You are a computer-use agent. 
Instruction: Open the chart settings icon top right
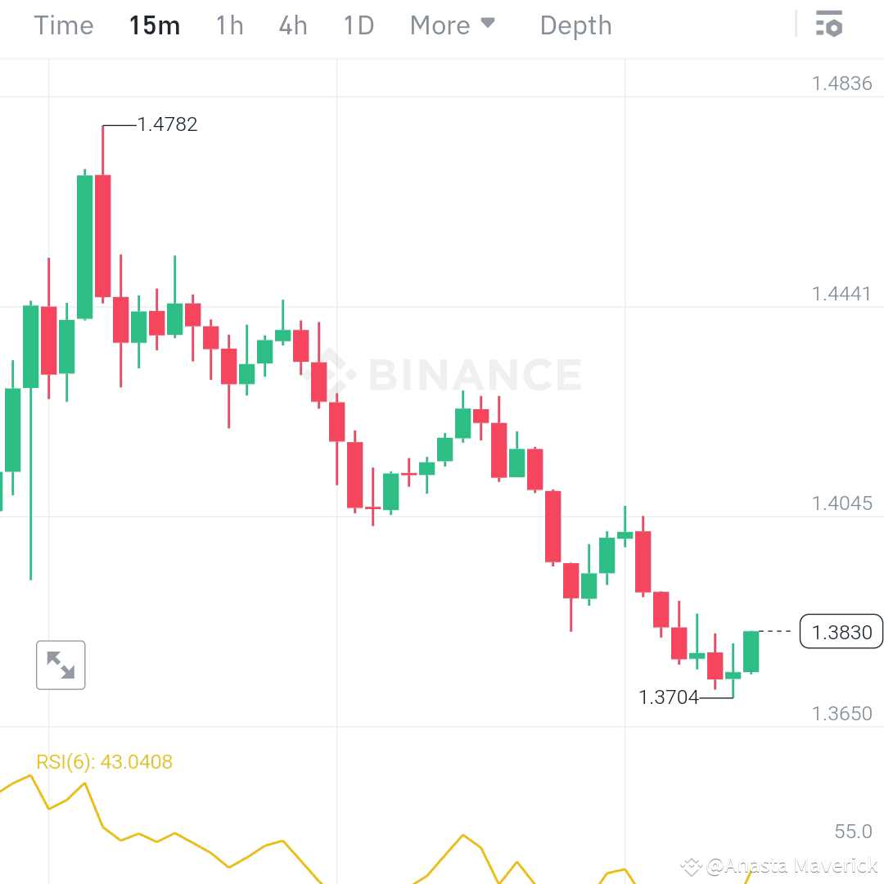(830, 25)
